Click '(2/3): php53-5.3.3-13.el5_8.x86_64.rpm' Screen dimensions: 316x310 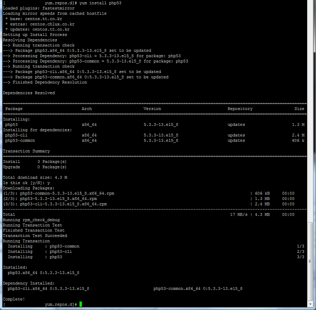click(50, 199)
